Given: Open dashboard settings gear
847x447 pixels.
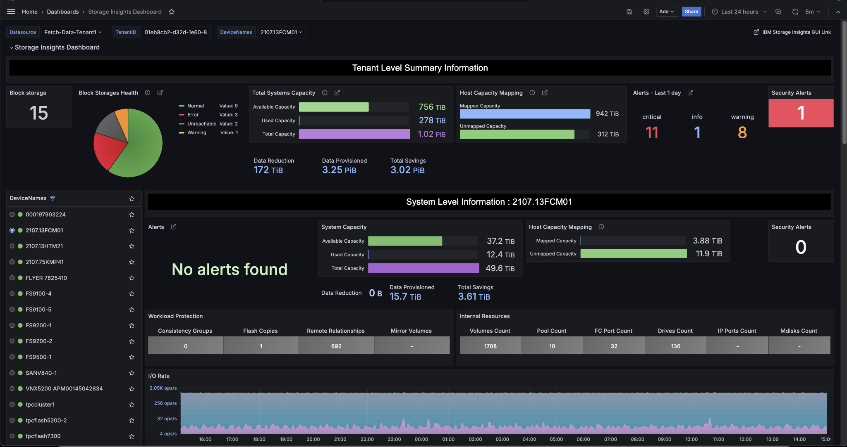Looking at the screenshot, I should 646,12.
